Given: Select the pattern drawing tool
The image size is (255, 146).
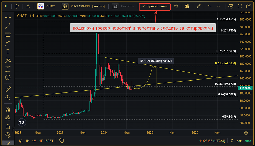Looking at the screenshot, I should pos(8,60).
